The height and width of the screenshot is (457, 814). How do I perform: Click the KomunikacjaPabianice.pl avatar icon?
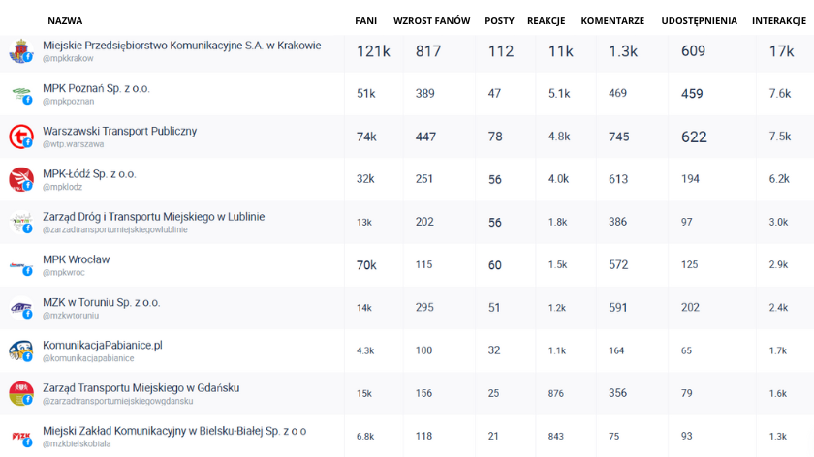(x=20, y=350)
